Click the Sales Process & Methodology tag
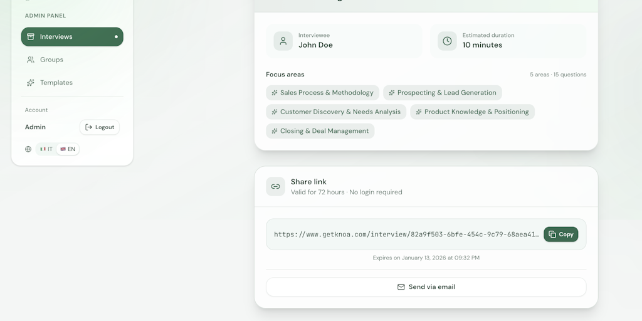Image resolution: width=642 pixels, height=321 pixels. pos(322,93)
